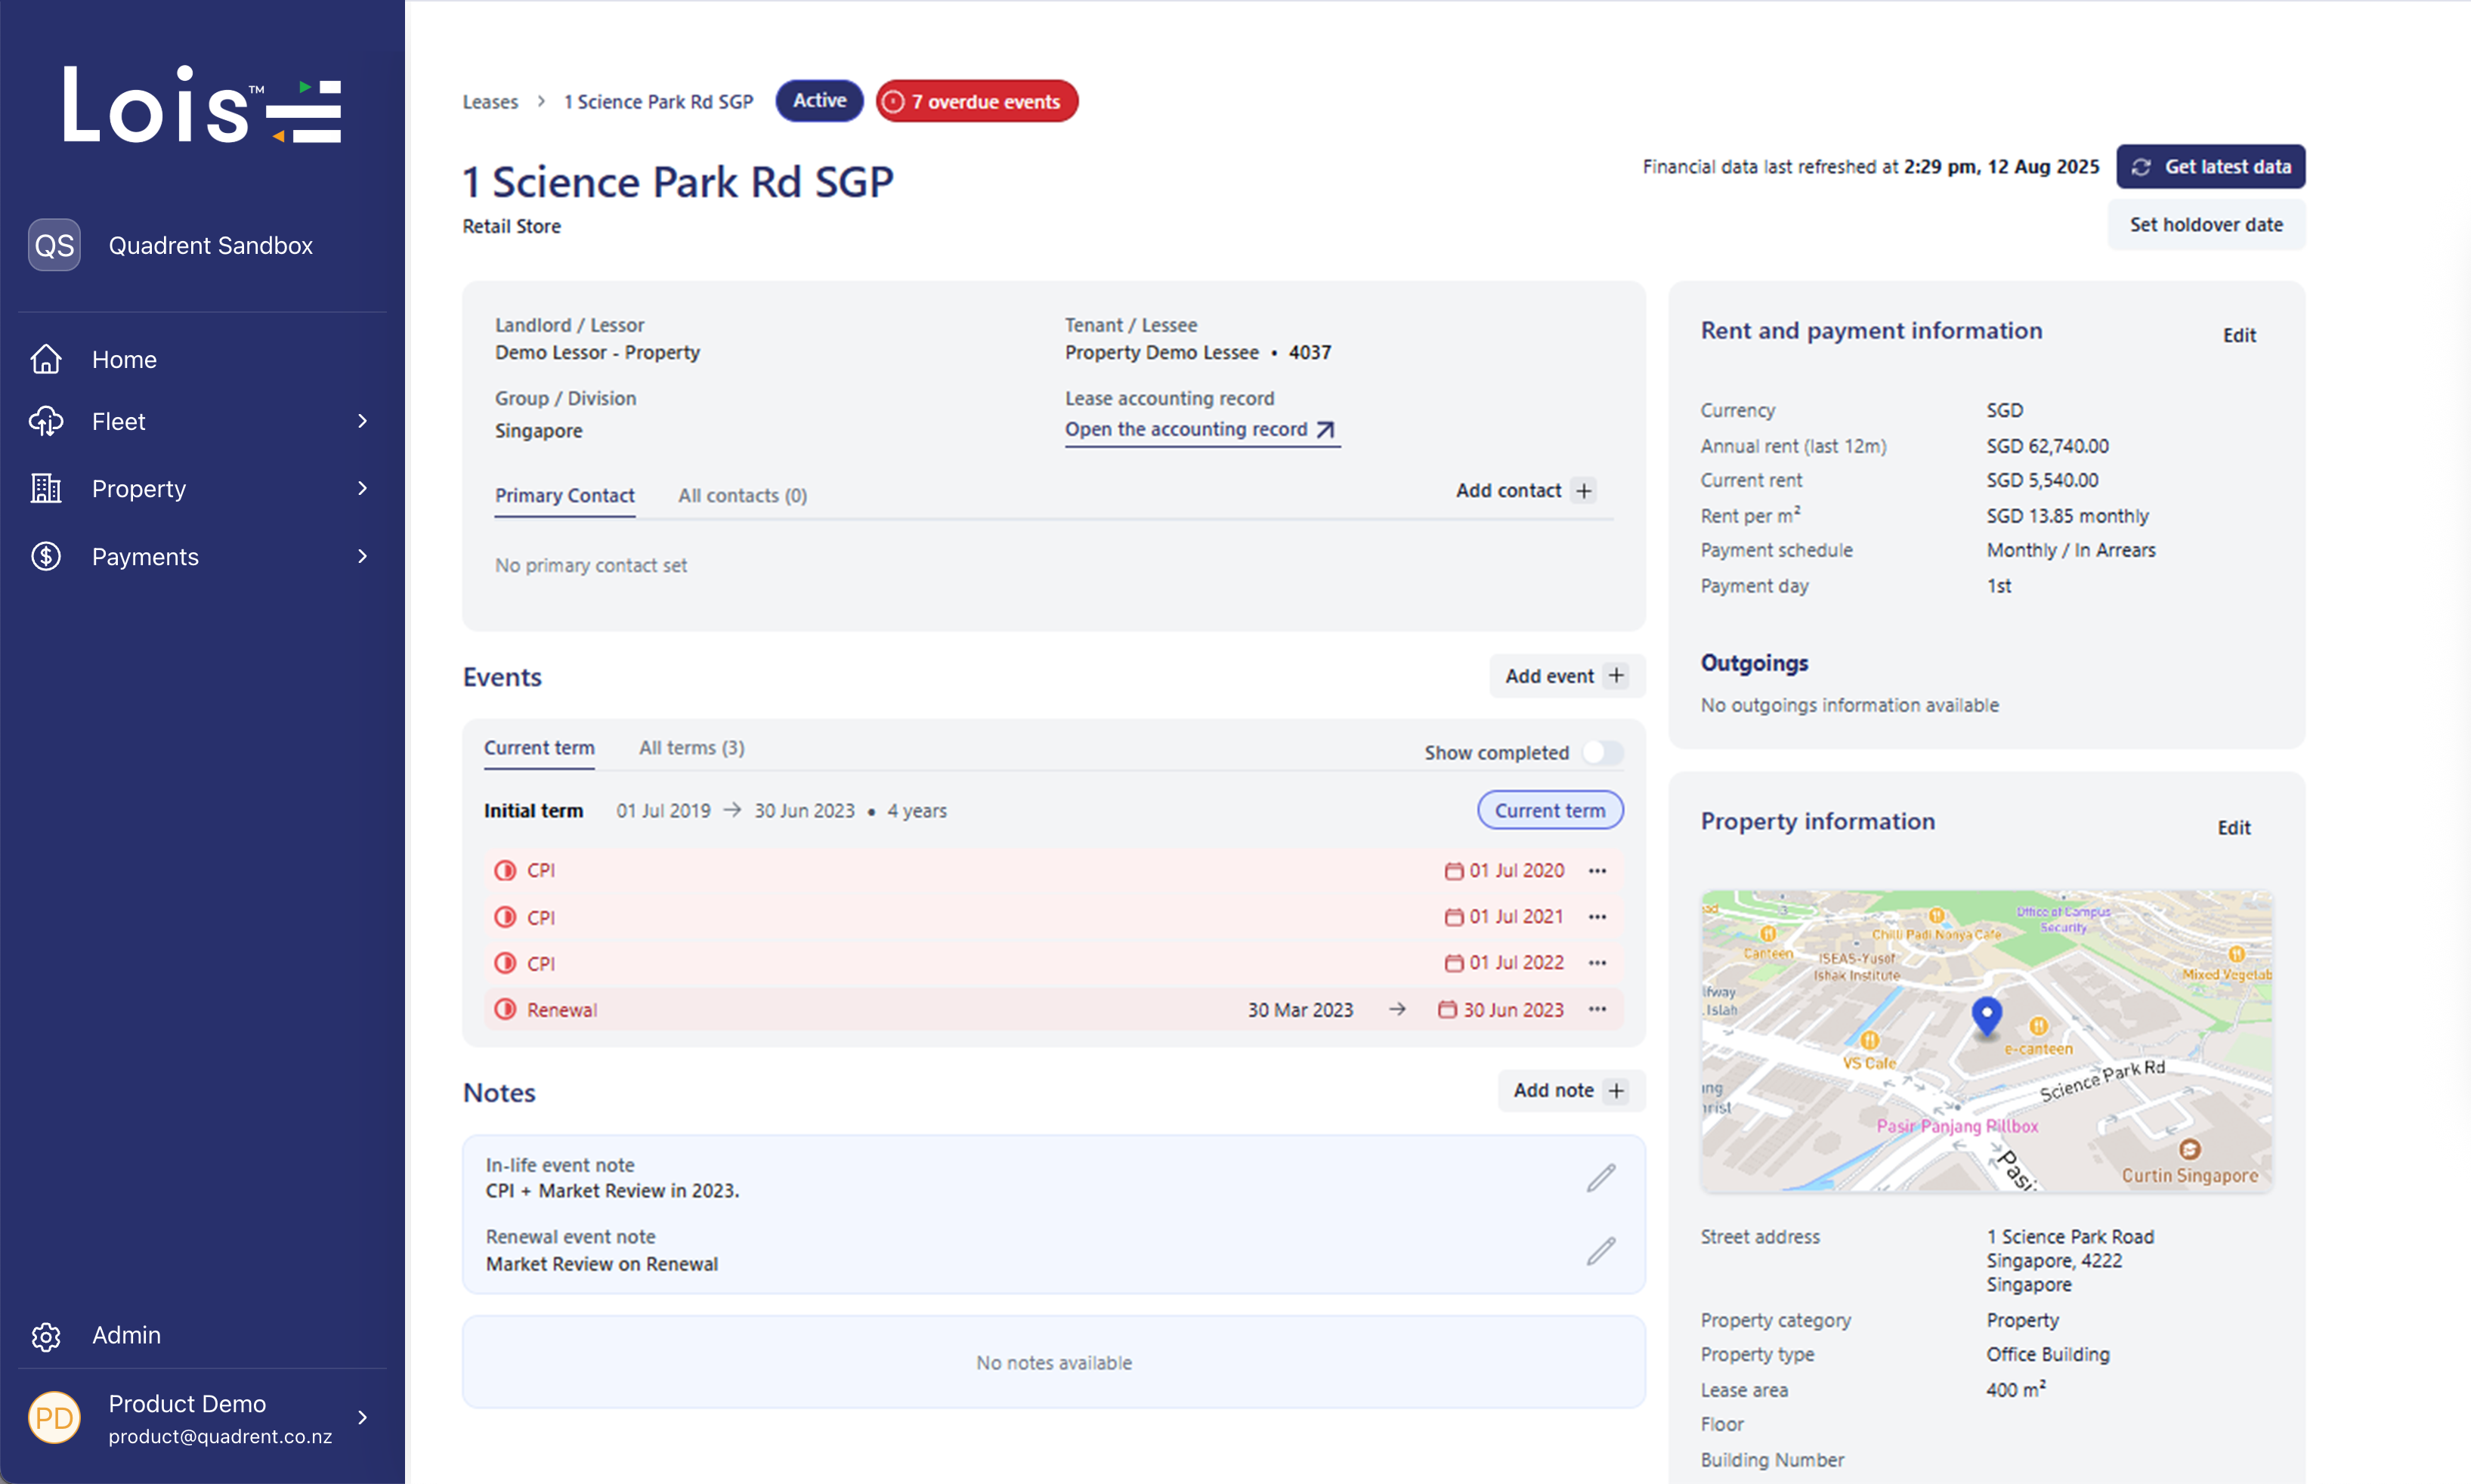The image size is (2471, 1484).
Task: Open the accounting record link
Action: point(1200,429)
